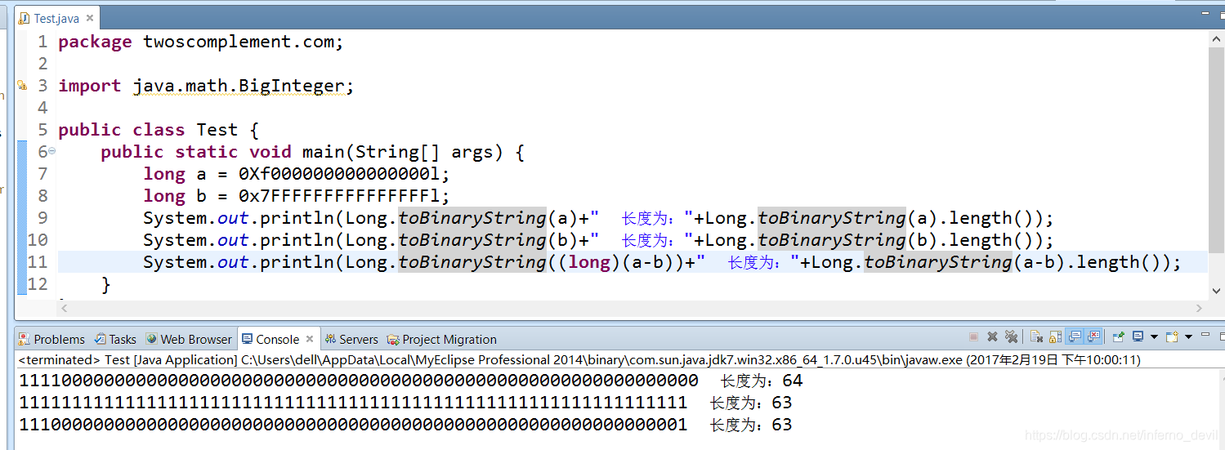Click the editor horizontal scrollbar left arrow

[65, 308]
